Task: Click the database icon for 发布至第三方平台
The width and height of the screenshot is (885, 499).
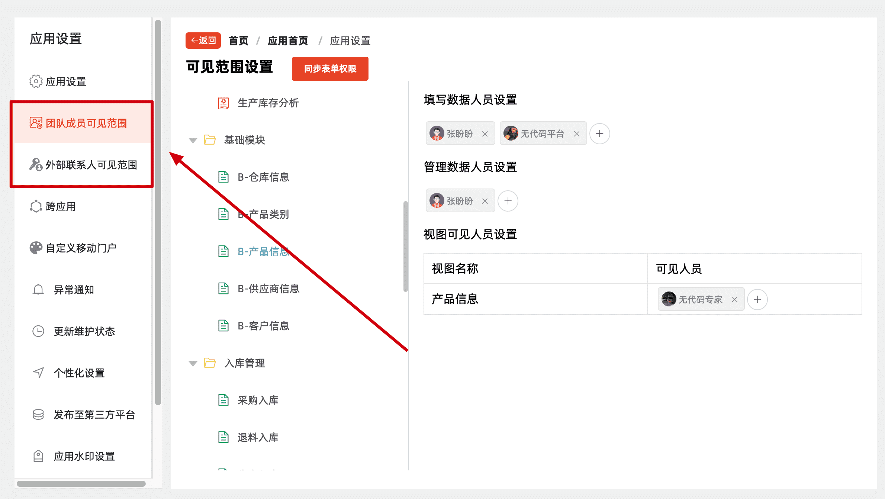Action: click(38, 415)
